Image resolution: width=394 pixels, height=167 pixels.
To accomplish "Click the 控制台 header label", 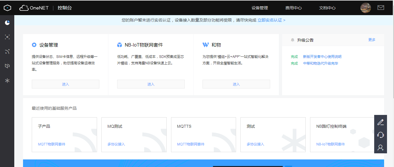I will tap(65, 8).
